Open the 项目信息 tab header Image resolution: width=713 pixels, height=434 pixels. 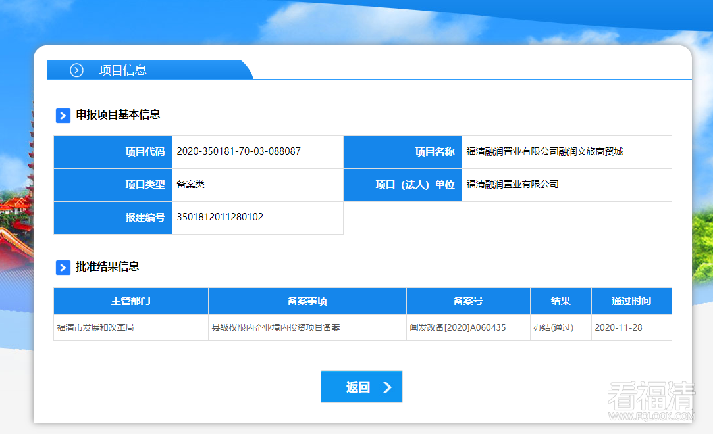[x=150, y=70]
